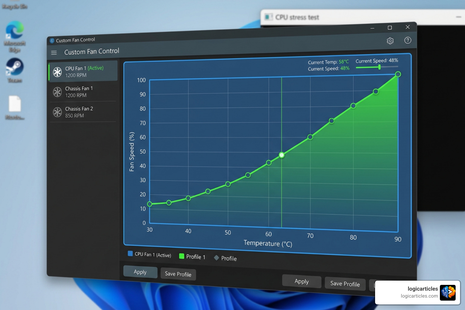Select the curve point at 50°C
This screenshot has width=465, height=310.
click(228, 184)
